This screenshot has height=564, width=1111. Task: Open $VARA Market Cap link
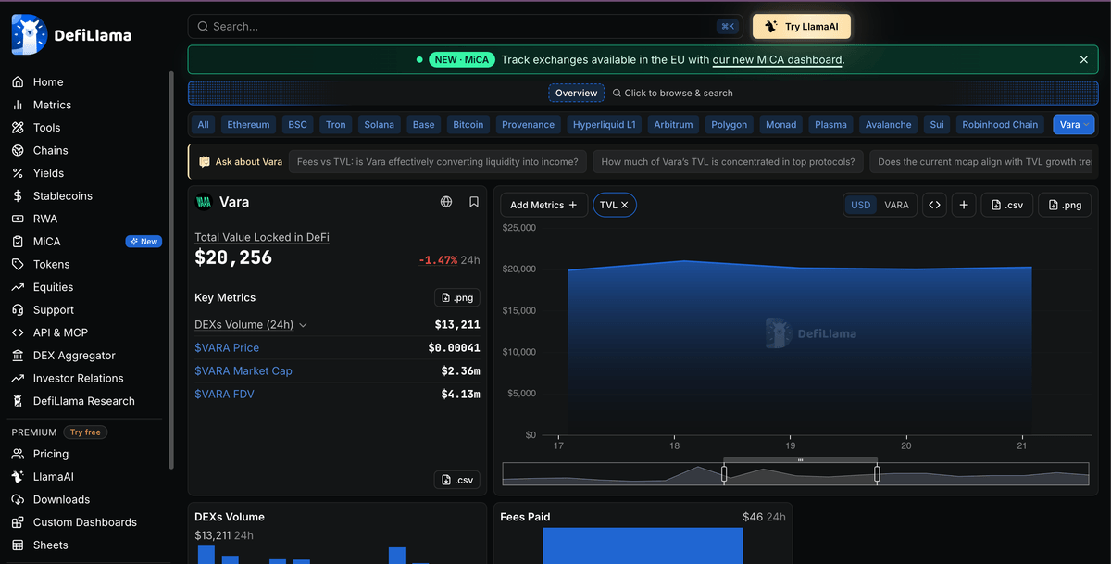(243, 370)
